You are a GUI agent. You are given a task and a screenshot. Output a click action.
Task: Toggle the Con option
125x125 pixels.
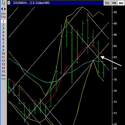tap(3, 79)
